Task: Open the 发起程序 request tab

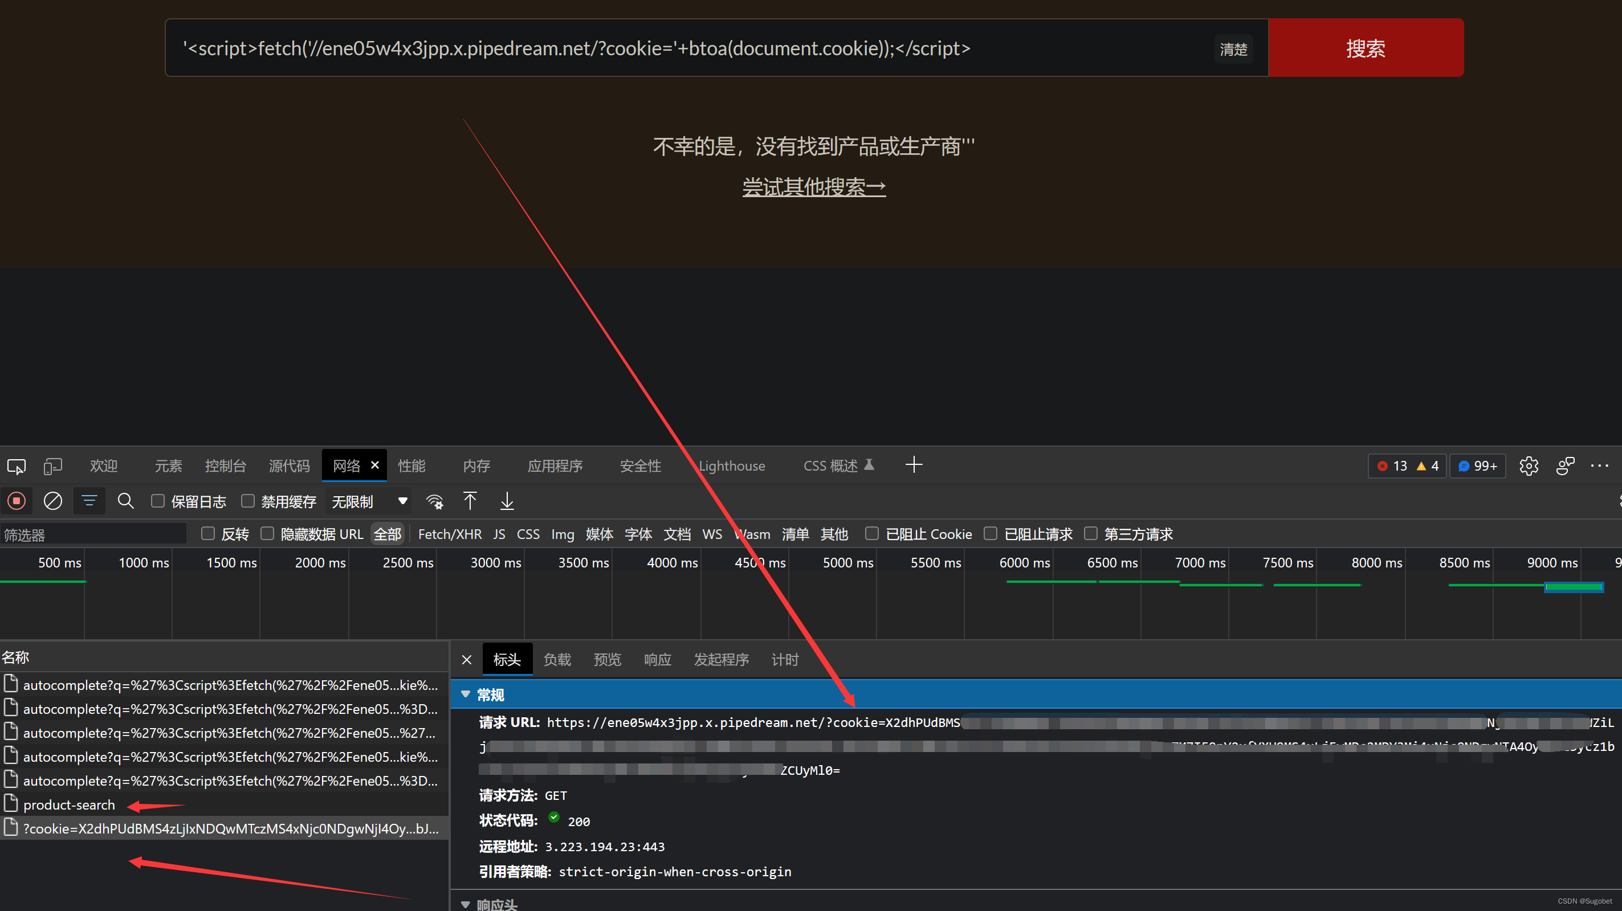Action: 721,659
